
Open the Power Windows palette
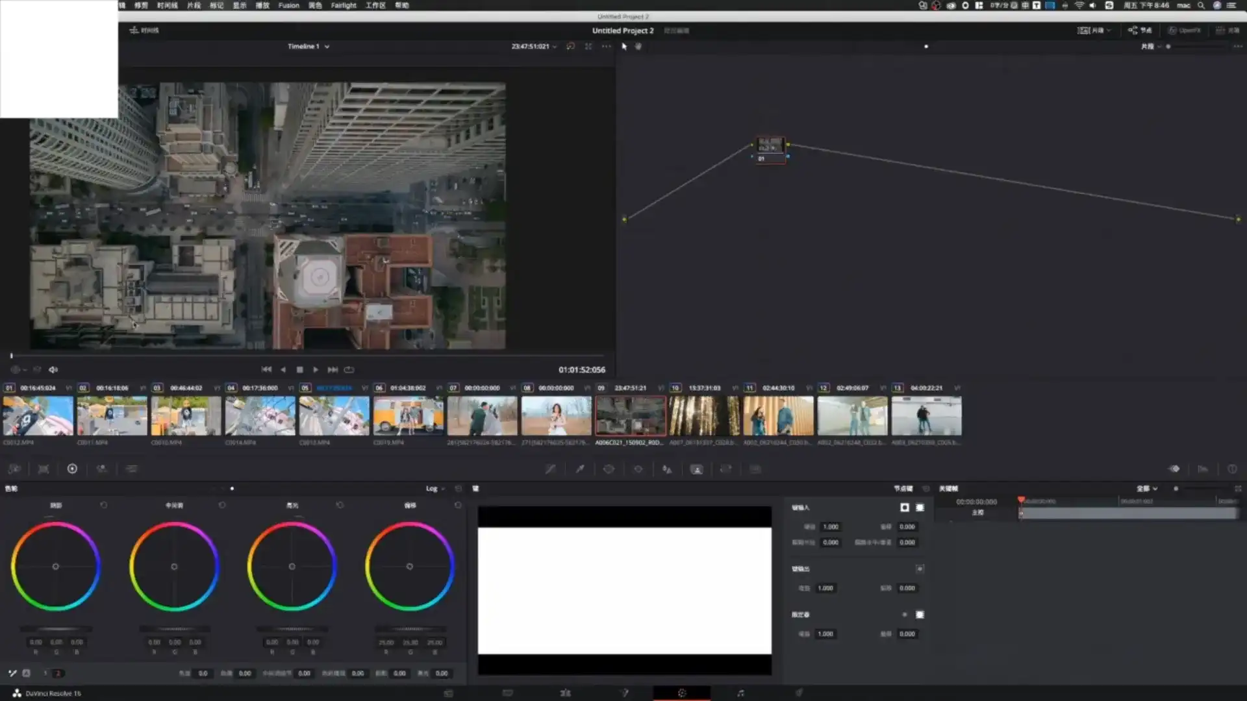[609, 469]
